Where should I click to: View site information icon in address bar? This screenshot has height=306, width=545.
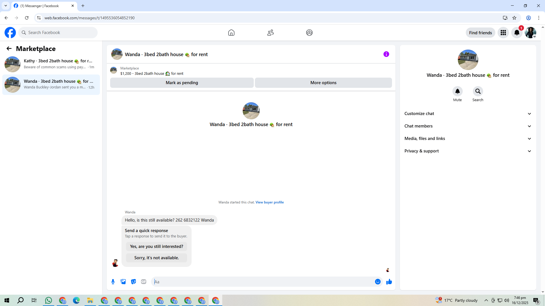39,18
